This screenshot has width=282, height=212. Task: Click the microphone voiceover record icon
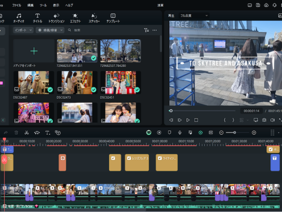tap(180, 132)
